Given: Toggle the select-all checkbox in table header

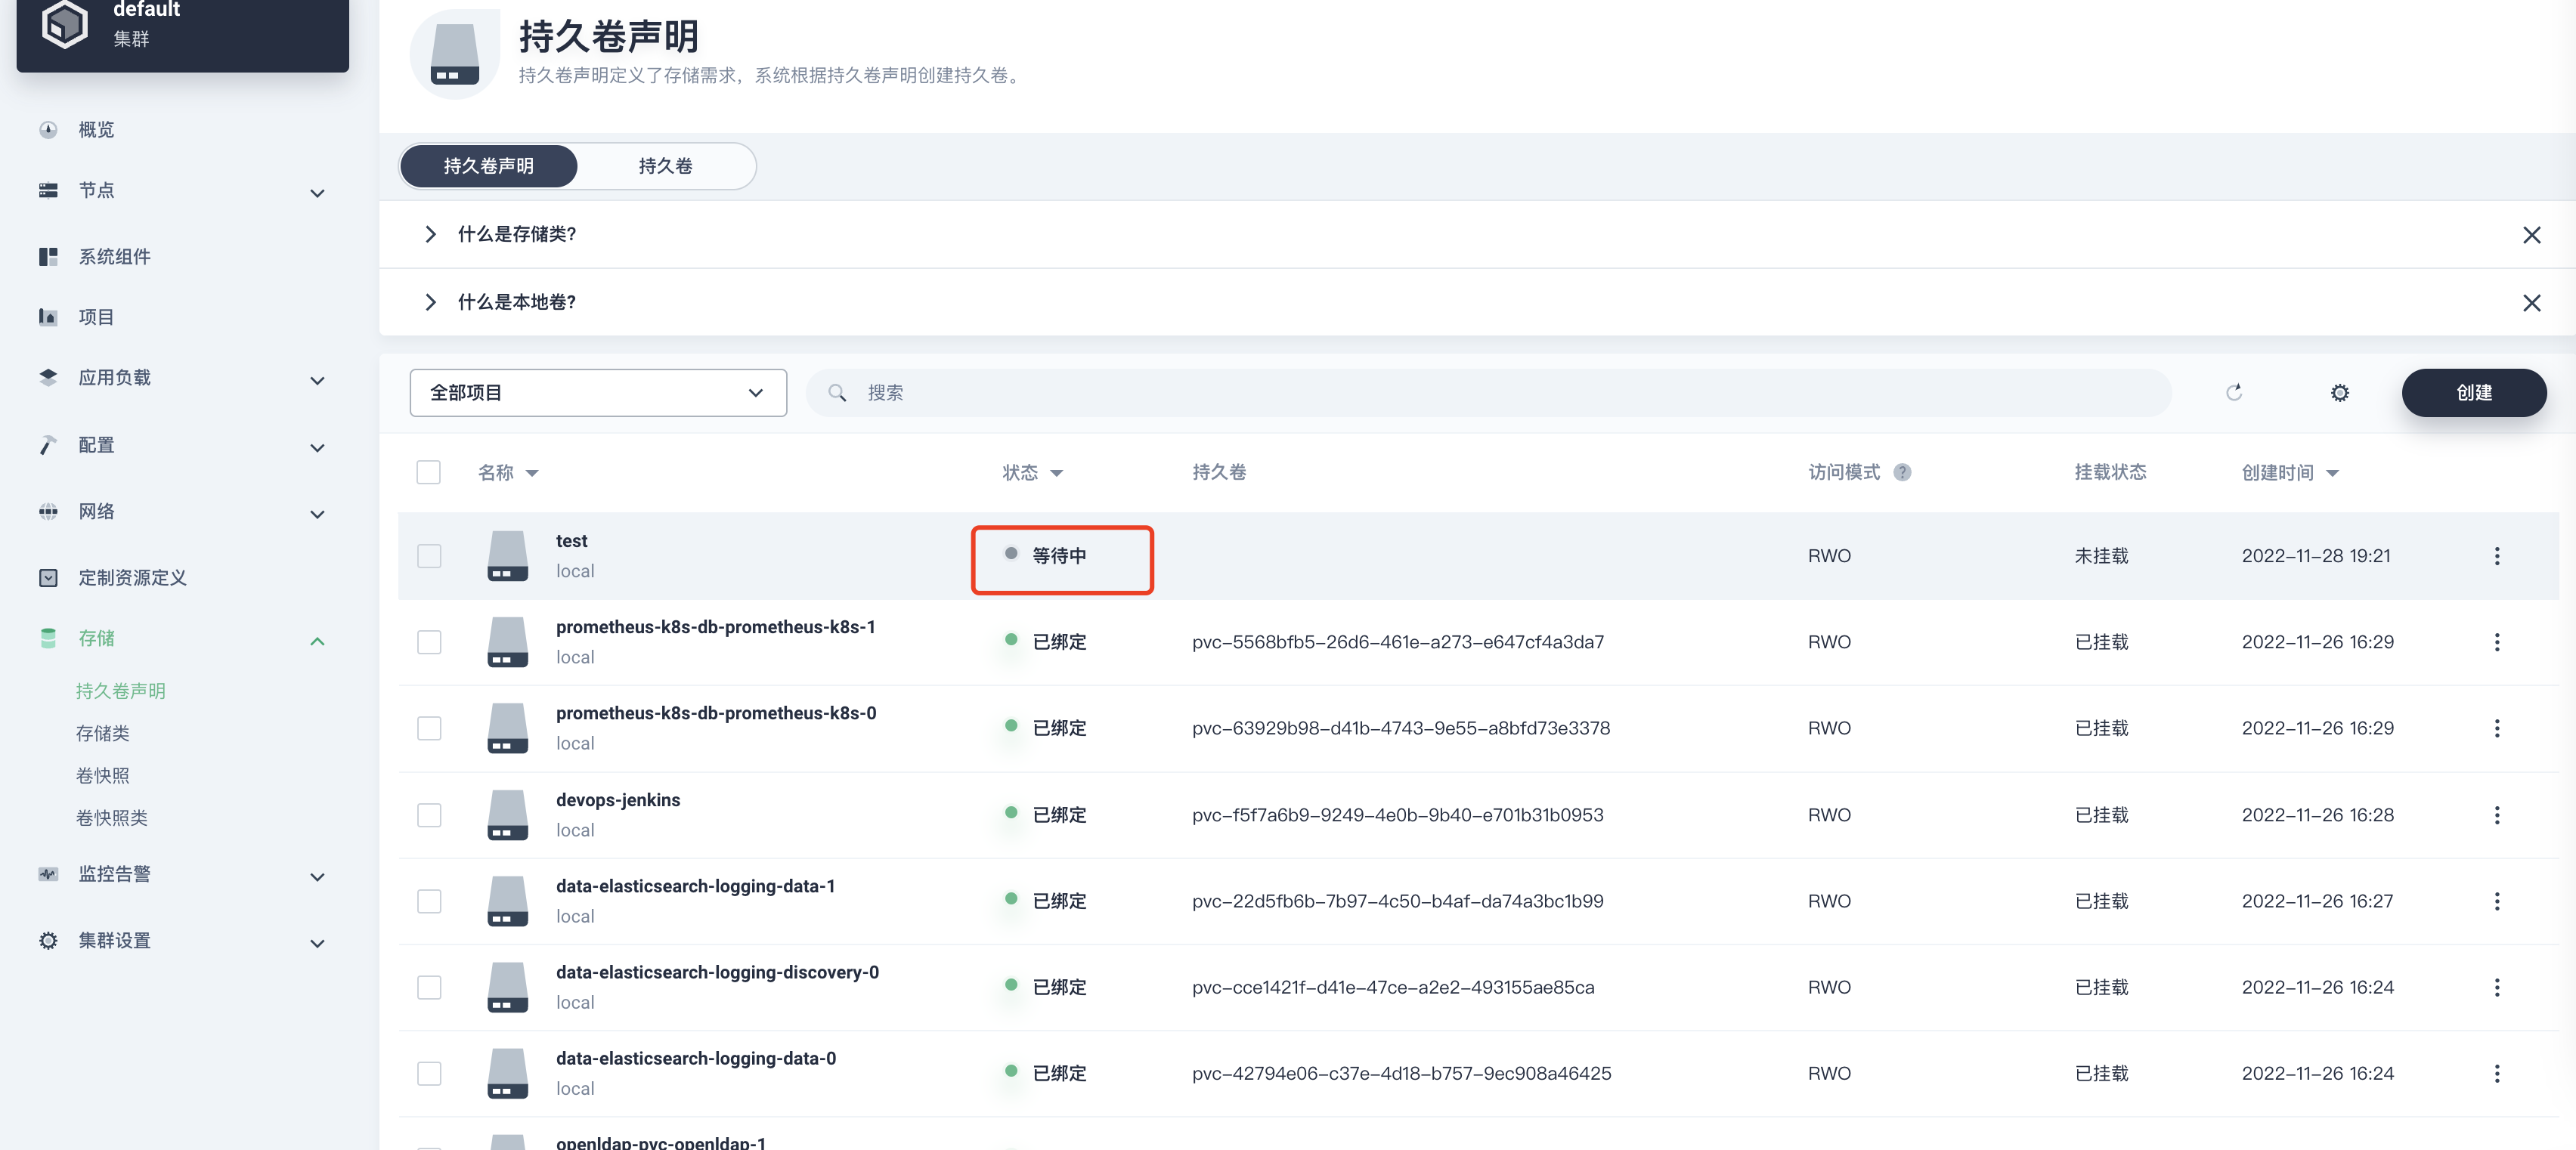Looking at the screenshot, I should (428, 472).
